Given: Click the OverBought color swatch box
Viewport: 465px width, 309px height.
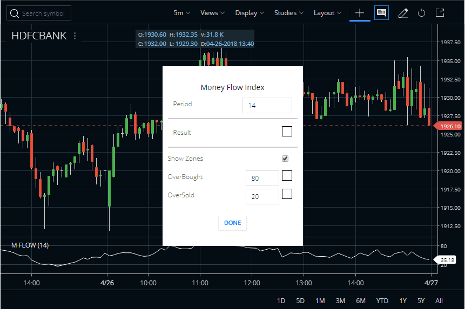Looking at the screenshot, I should (287, 175).
